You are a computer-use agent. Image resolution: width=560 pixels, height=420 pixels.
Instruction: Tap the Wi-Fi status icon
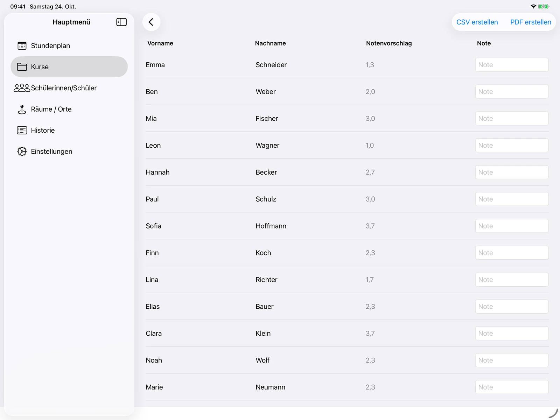click(x=533, y=6)
